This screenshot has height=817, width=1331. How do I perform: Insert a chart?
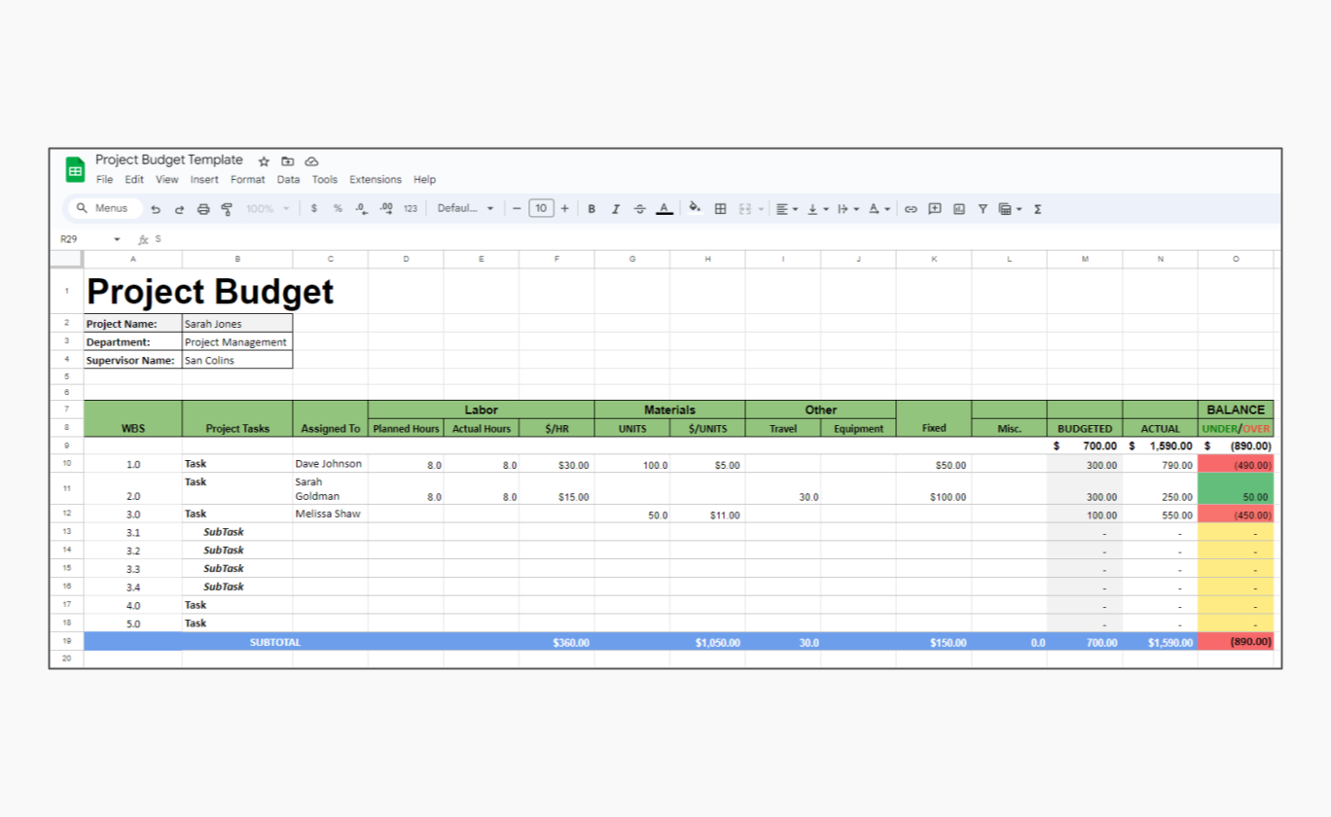[x=958, y=208]
